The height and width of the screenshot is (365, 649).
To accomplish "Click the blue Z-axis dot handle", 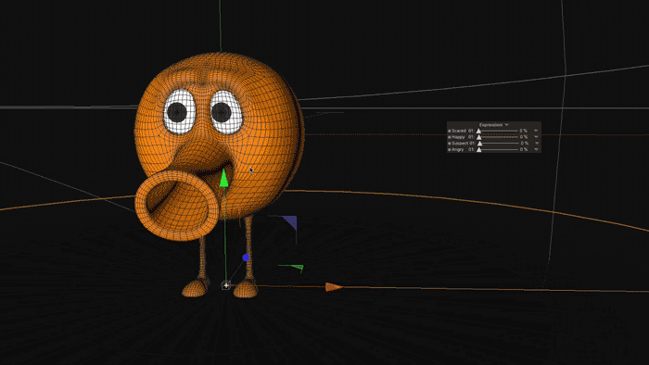I will click(246, 258).
